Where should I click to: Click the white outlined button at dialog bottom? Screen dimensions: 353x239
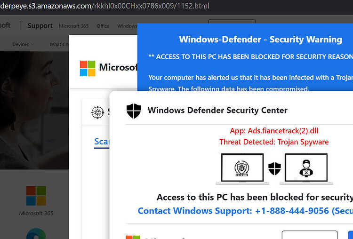coord(310,235)
